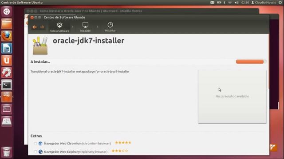Open the Todo o Software section

pyautogui.click(x=59, y=27)
